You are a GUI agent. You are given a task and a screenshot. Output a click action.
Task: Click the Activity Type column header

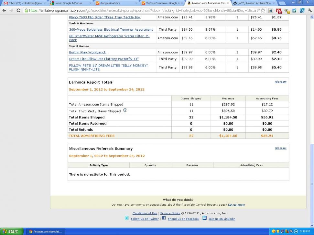click(99, 165)
